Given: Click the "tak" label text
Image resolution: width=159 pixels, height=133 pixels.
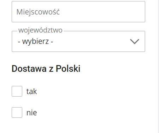Looking at the screenshot, I should click(x=31, y=91).
